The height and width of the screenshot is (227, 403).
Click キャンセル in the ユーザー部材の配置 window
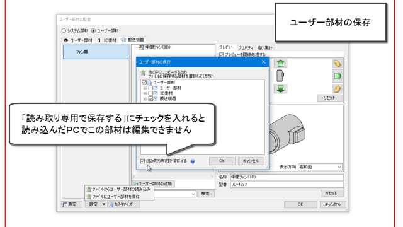pos(332,204)
